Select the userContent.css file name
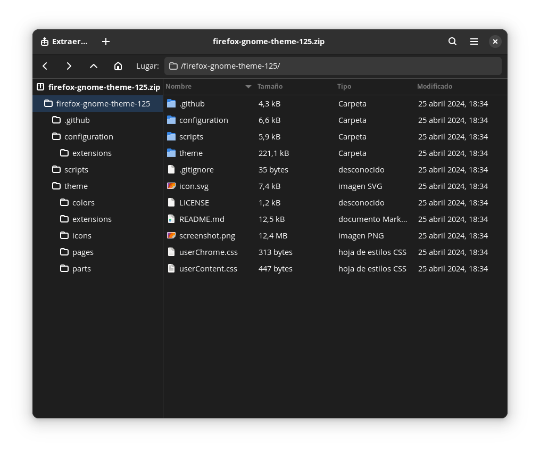 tap(208, 269)
